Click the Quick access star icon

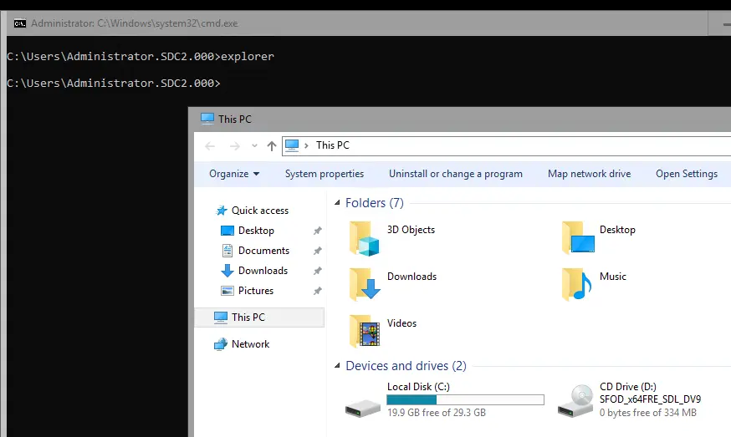pyautogui.click(x=222, y=211)
